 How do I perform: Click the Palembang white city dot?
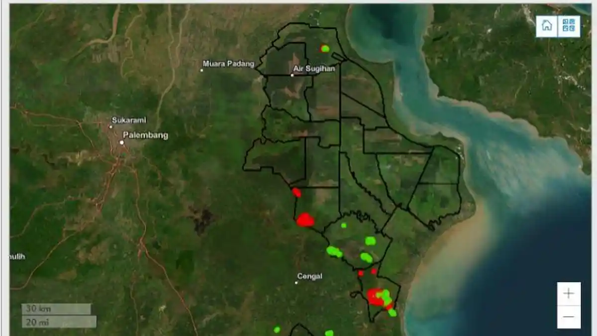pyautogui.click(x=121, y=143)
